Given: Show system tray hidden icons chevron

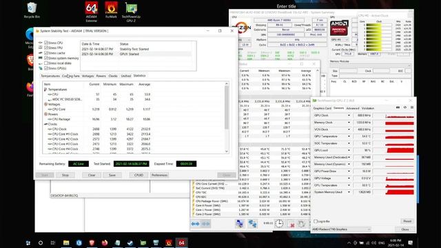Looking at the screenshot, I should click(x=349, y=242).
